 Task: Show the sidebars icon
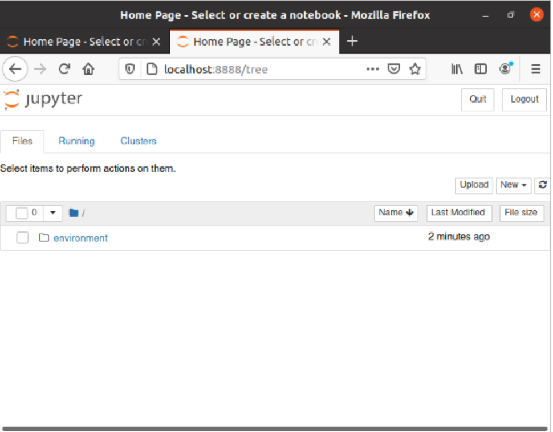coord(481,69)
